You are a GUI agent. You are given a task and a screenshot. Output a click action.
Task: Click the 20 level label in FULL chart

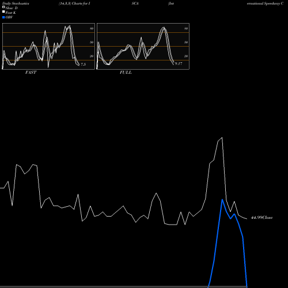pyautogui.click(x=186, y=56)
